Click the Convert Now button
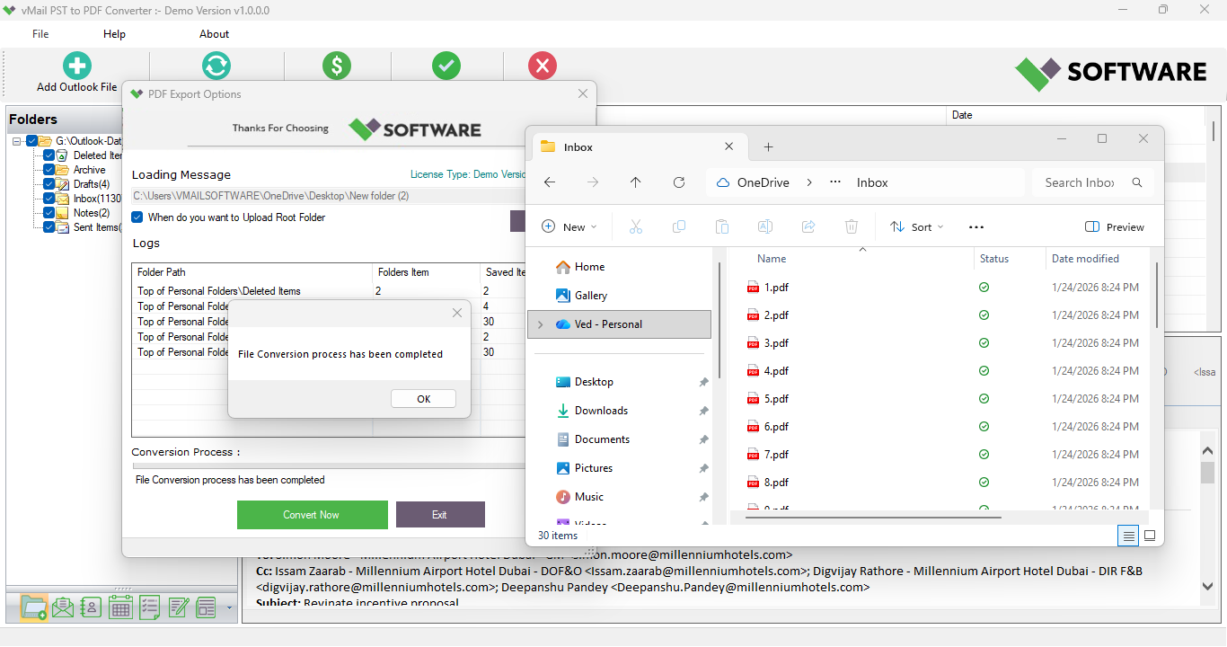This screenshot has height=647, width=1227. [312, 514]
